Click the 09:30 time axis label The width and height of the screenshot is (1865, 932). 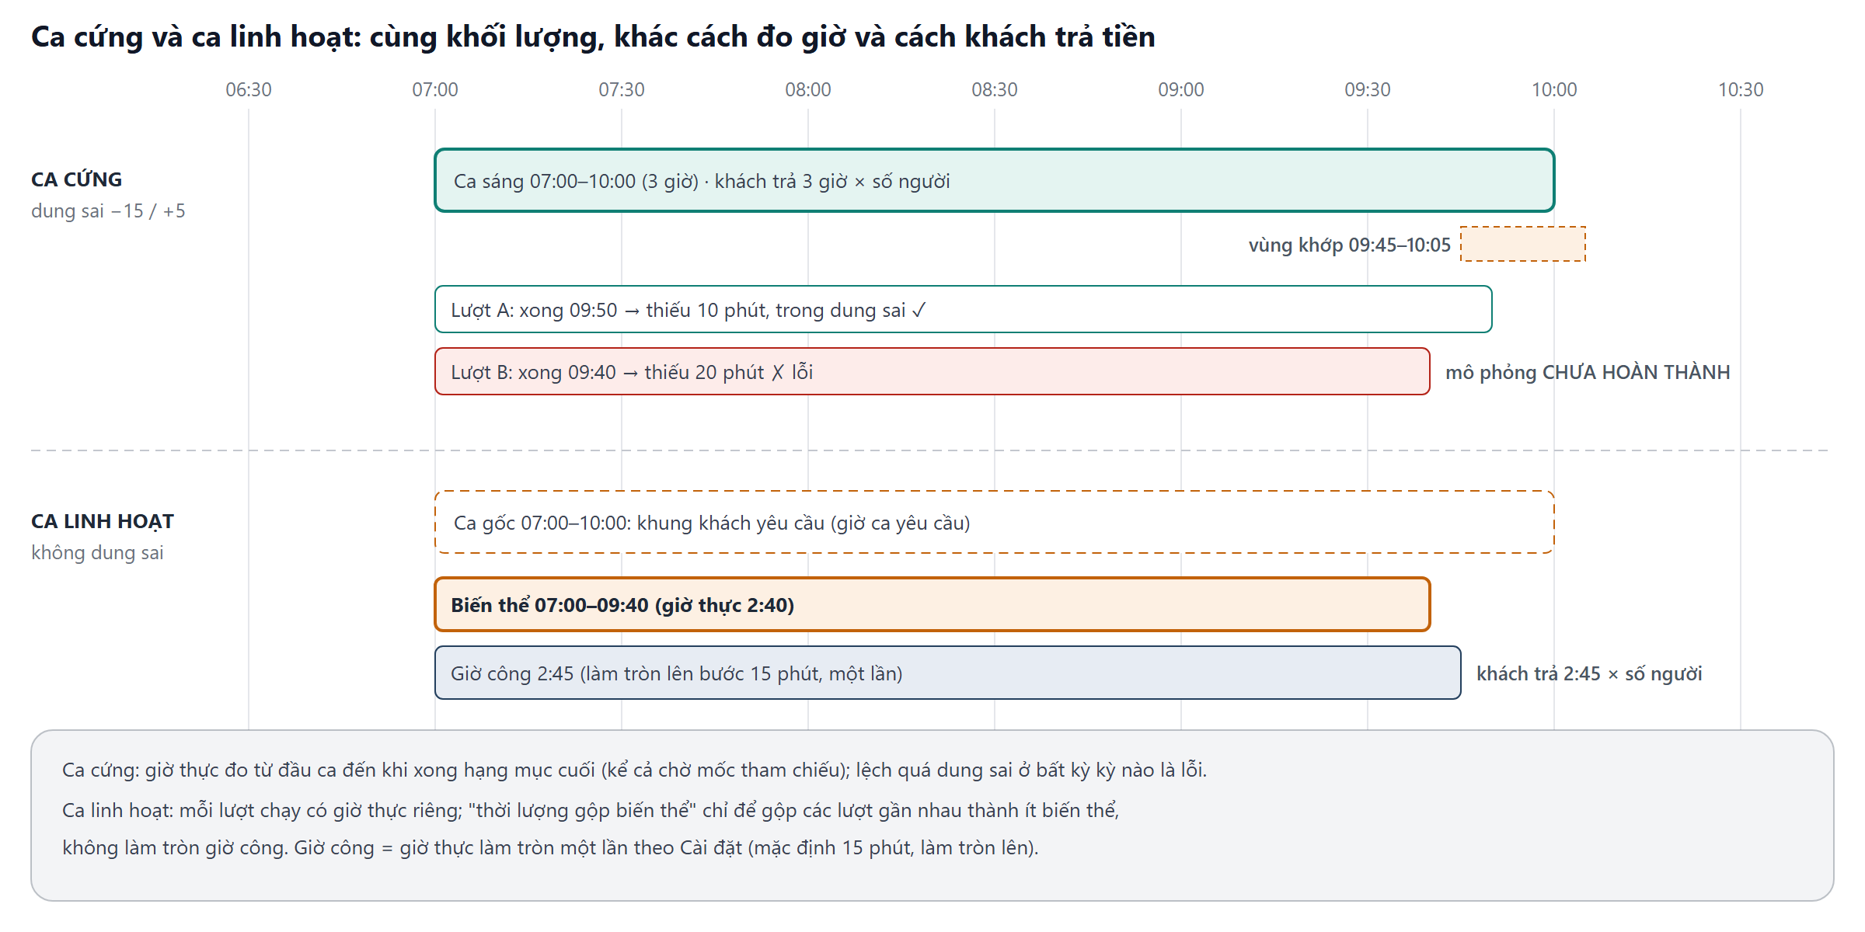(1368, 89)
